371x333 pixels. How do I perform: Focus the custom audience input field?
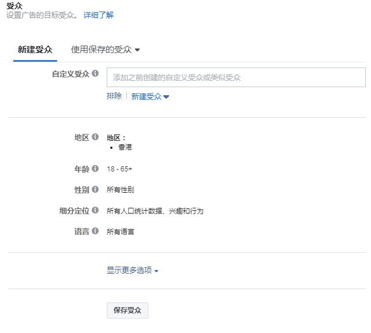[236, 77]
